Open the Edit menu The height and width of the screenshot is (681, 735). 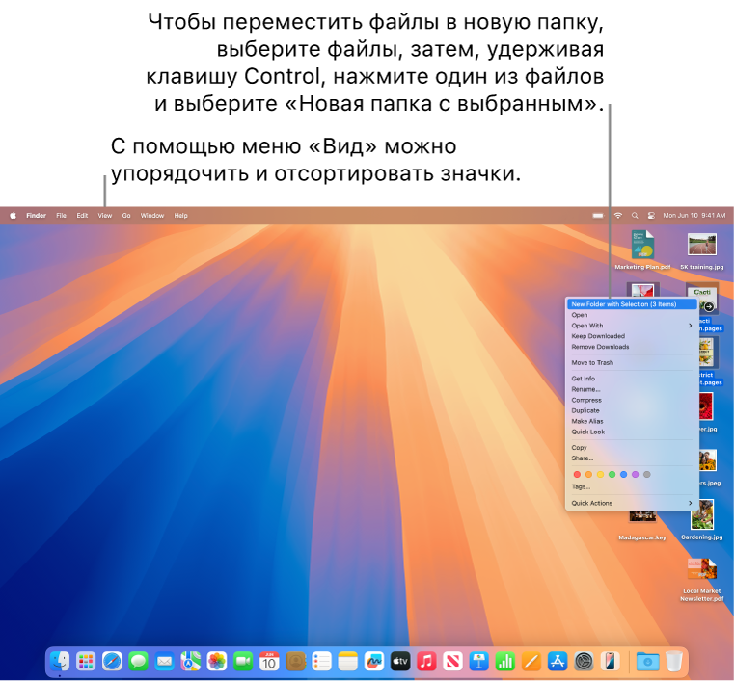[x=82, y=216]
